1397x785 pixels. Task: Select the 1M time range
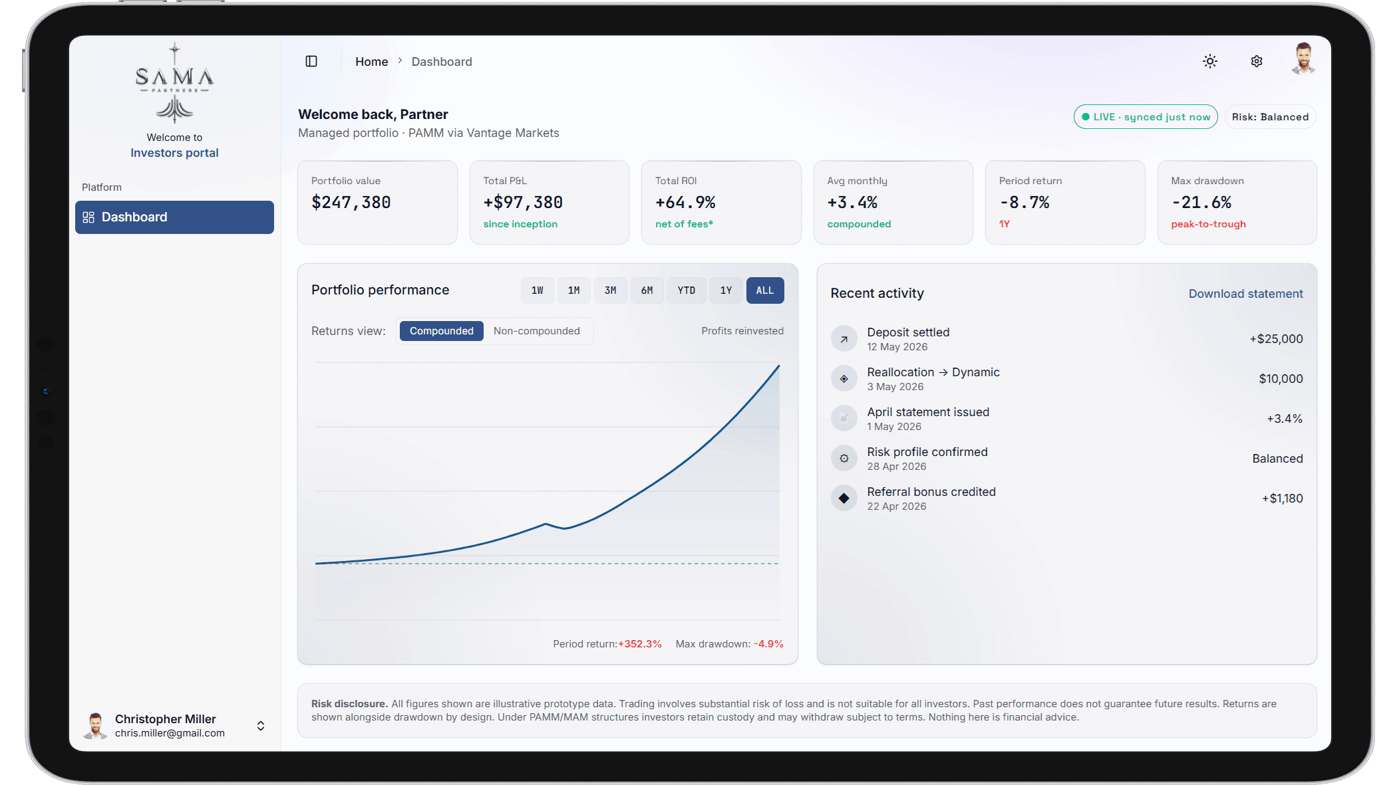(x=573, y=290)
